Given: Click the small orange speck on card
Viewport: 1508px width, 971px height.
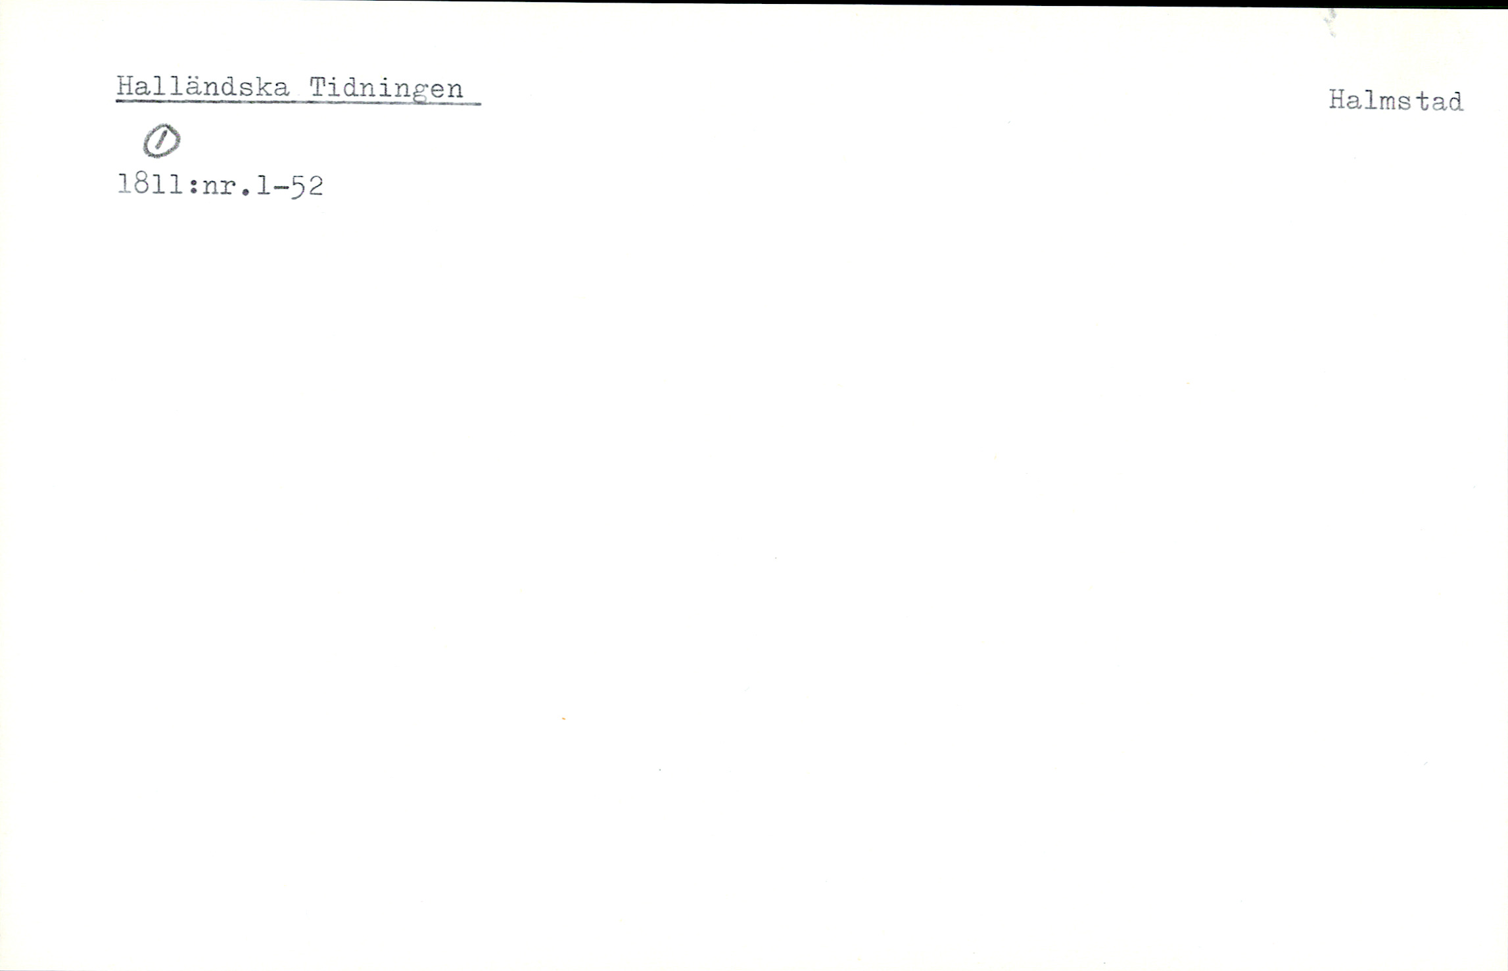Looking at the screenshot, I should pos(564,719).
